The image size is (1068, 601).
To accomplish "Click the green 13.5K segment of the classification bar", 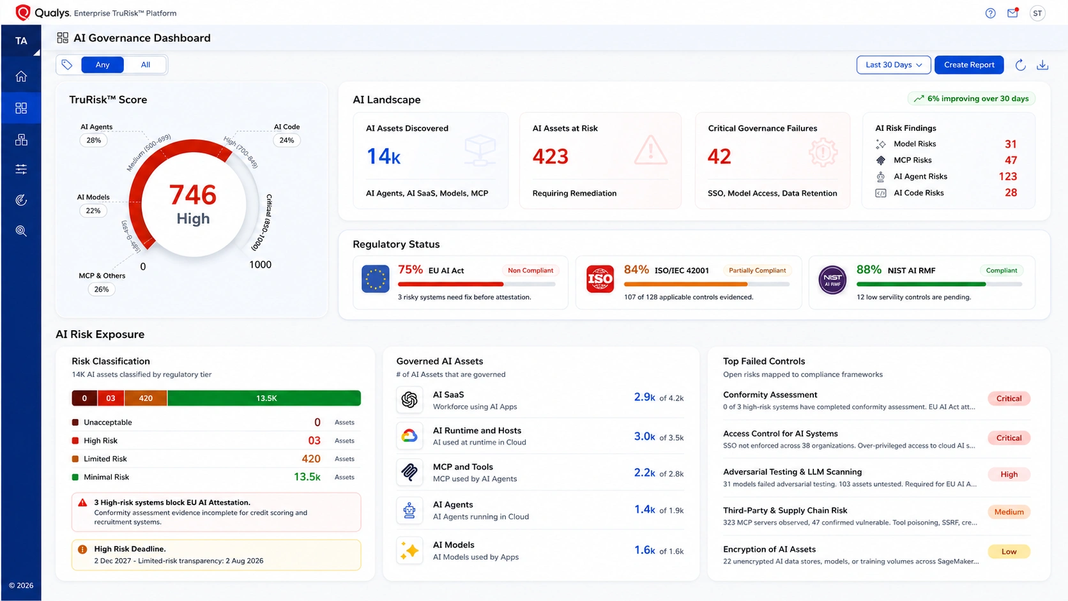I will point(264,398).
